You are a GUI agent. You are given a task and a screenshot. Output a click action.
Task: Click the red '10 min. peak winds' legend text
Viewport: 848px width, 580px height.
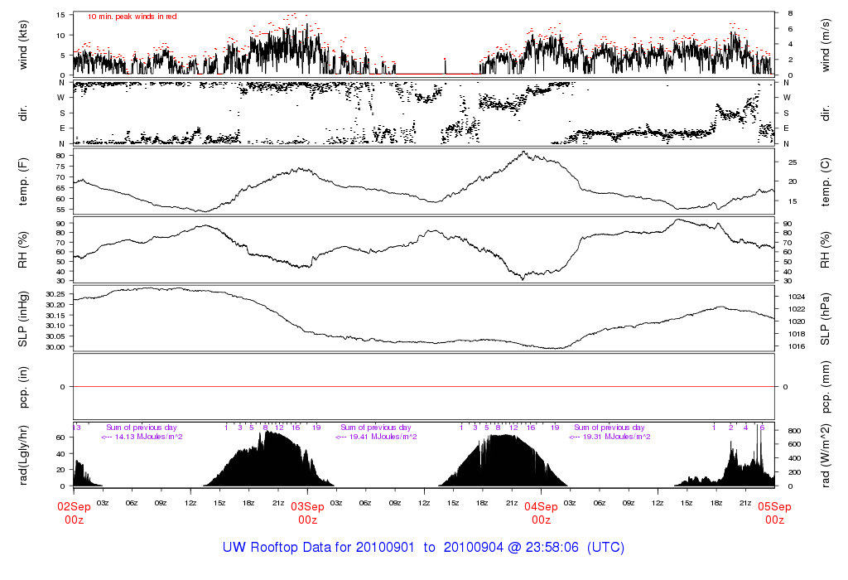pos(132,16)
